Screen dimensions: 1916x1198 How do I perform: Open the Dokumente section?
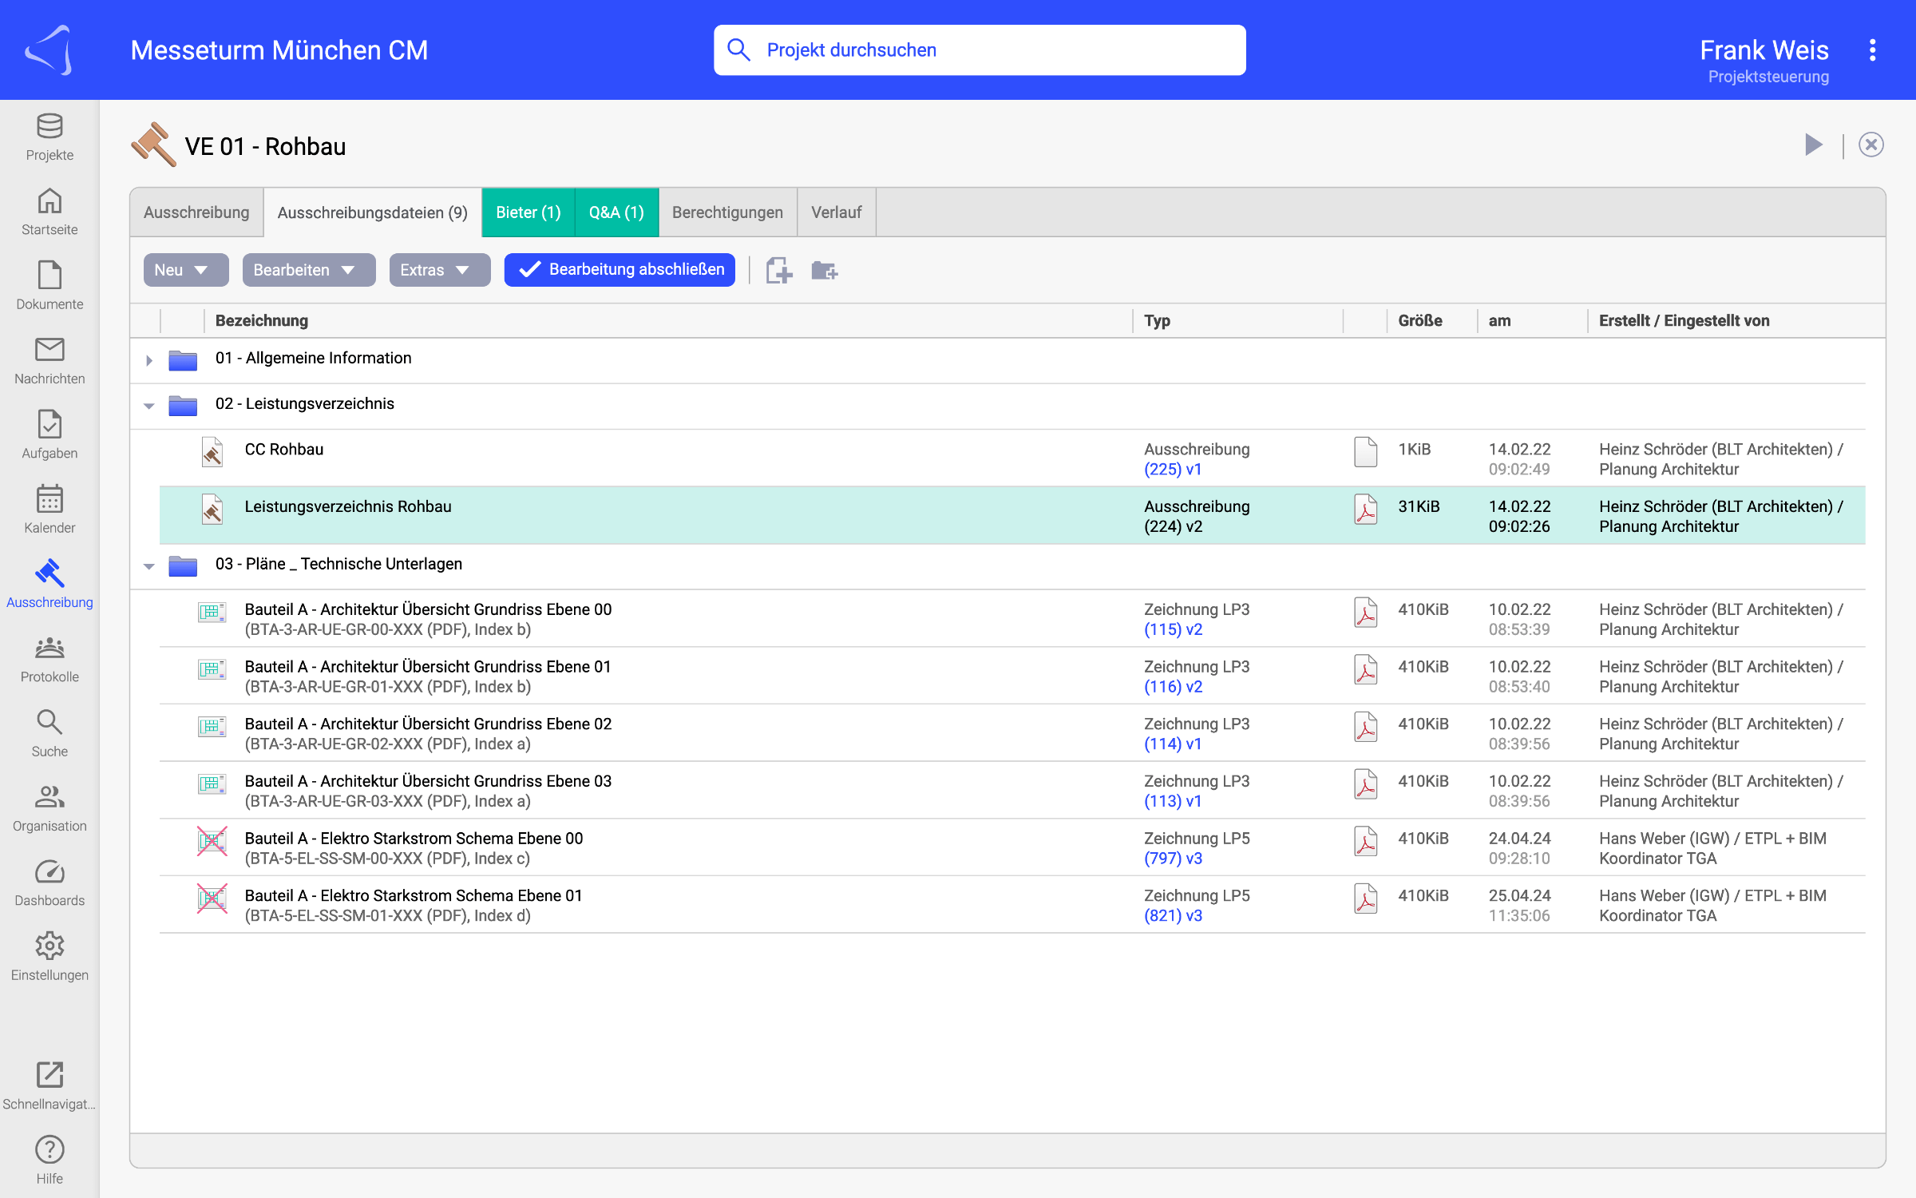(49, 286)
